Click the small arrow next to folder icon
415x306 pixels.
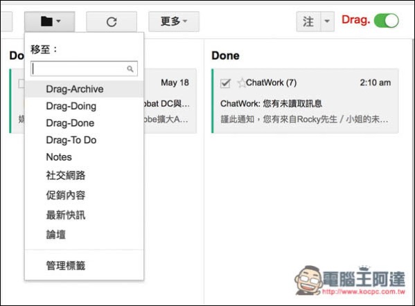click(58, 21)
